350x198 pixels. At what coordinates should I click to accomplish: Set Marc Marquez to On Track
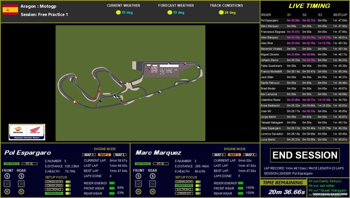tap(143, 164)
